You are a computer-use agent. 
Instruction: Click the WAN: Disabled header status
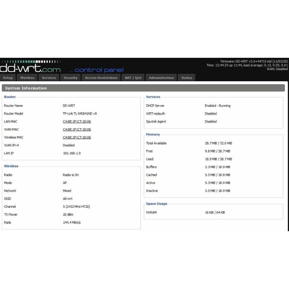point(277,69)
